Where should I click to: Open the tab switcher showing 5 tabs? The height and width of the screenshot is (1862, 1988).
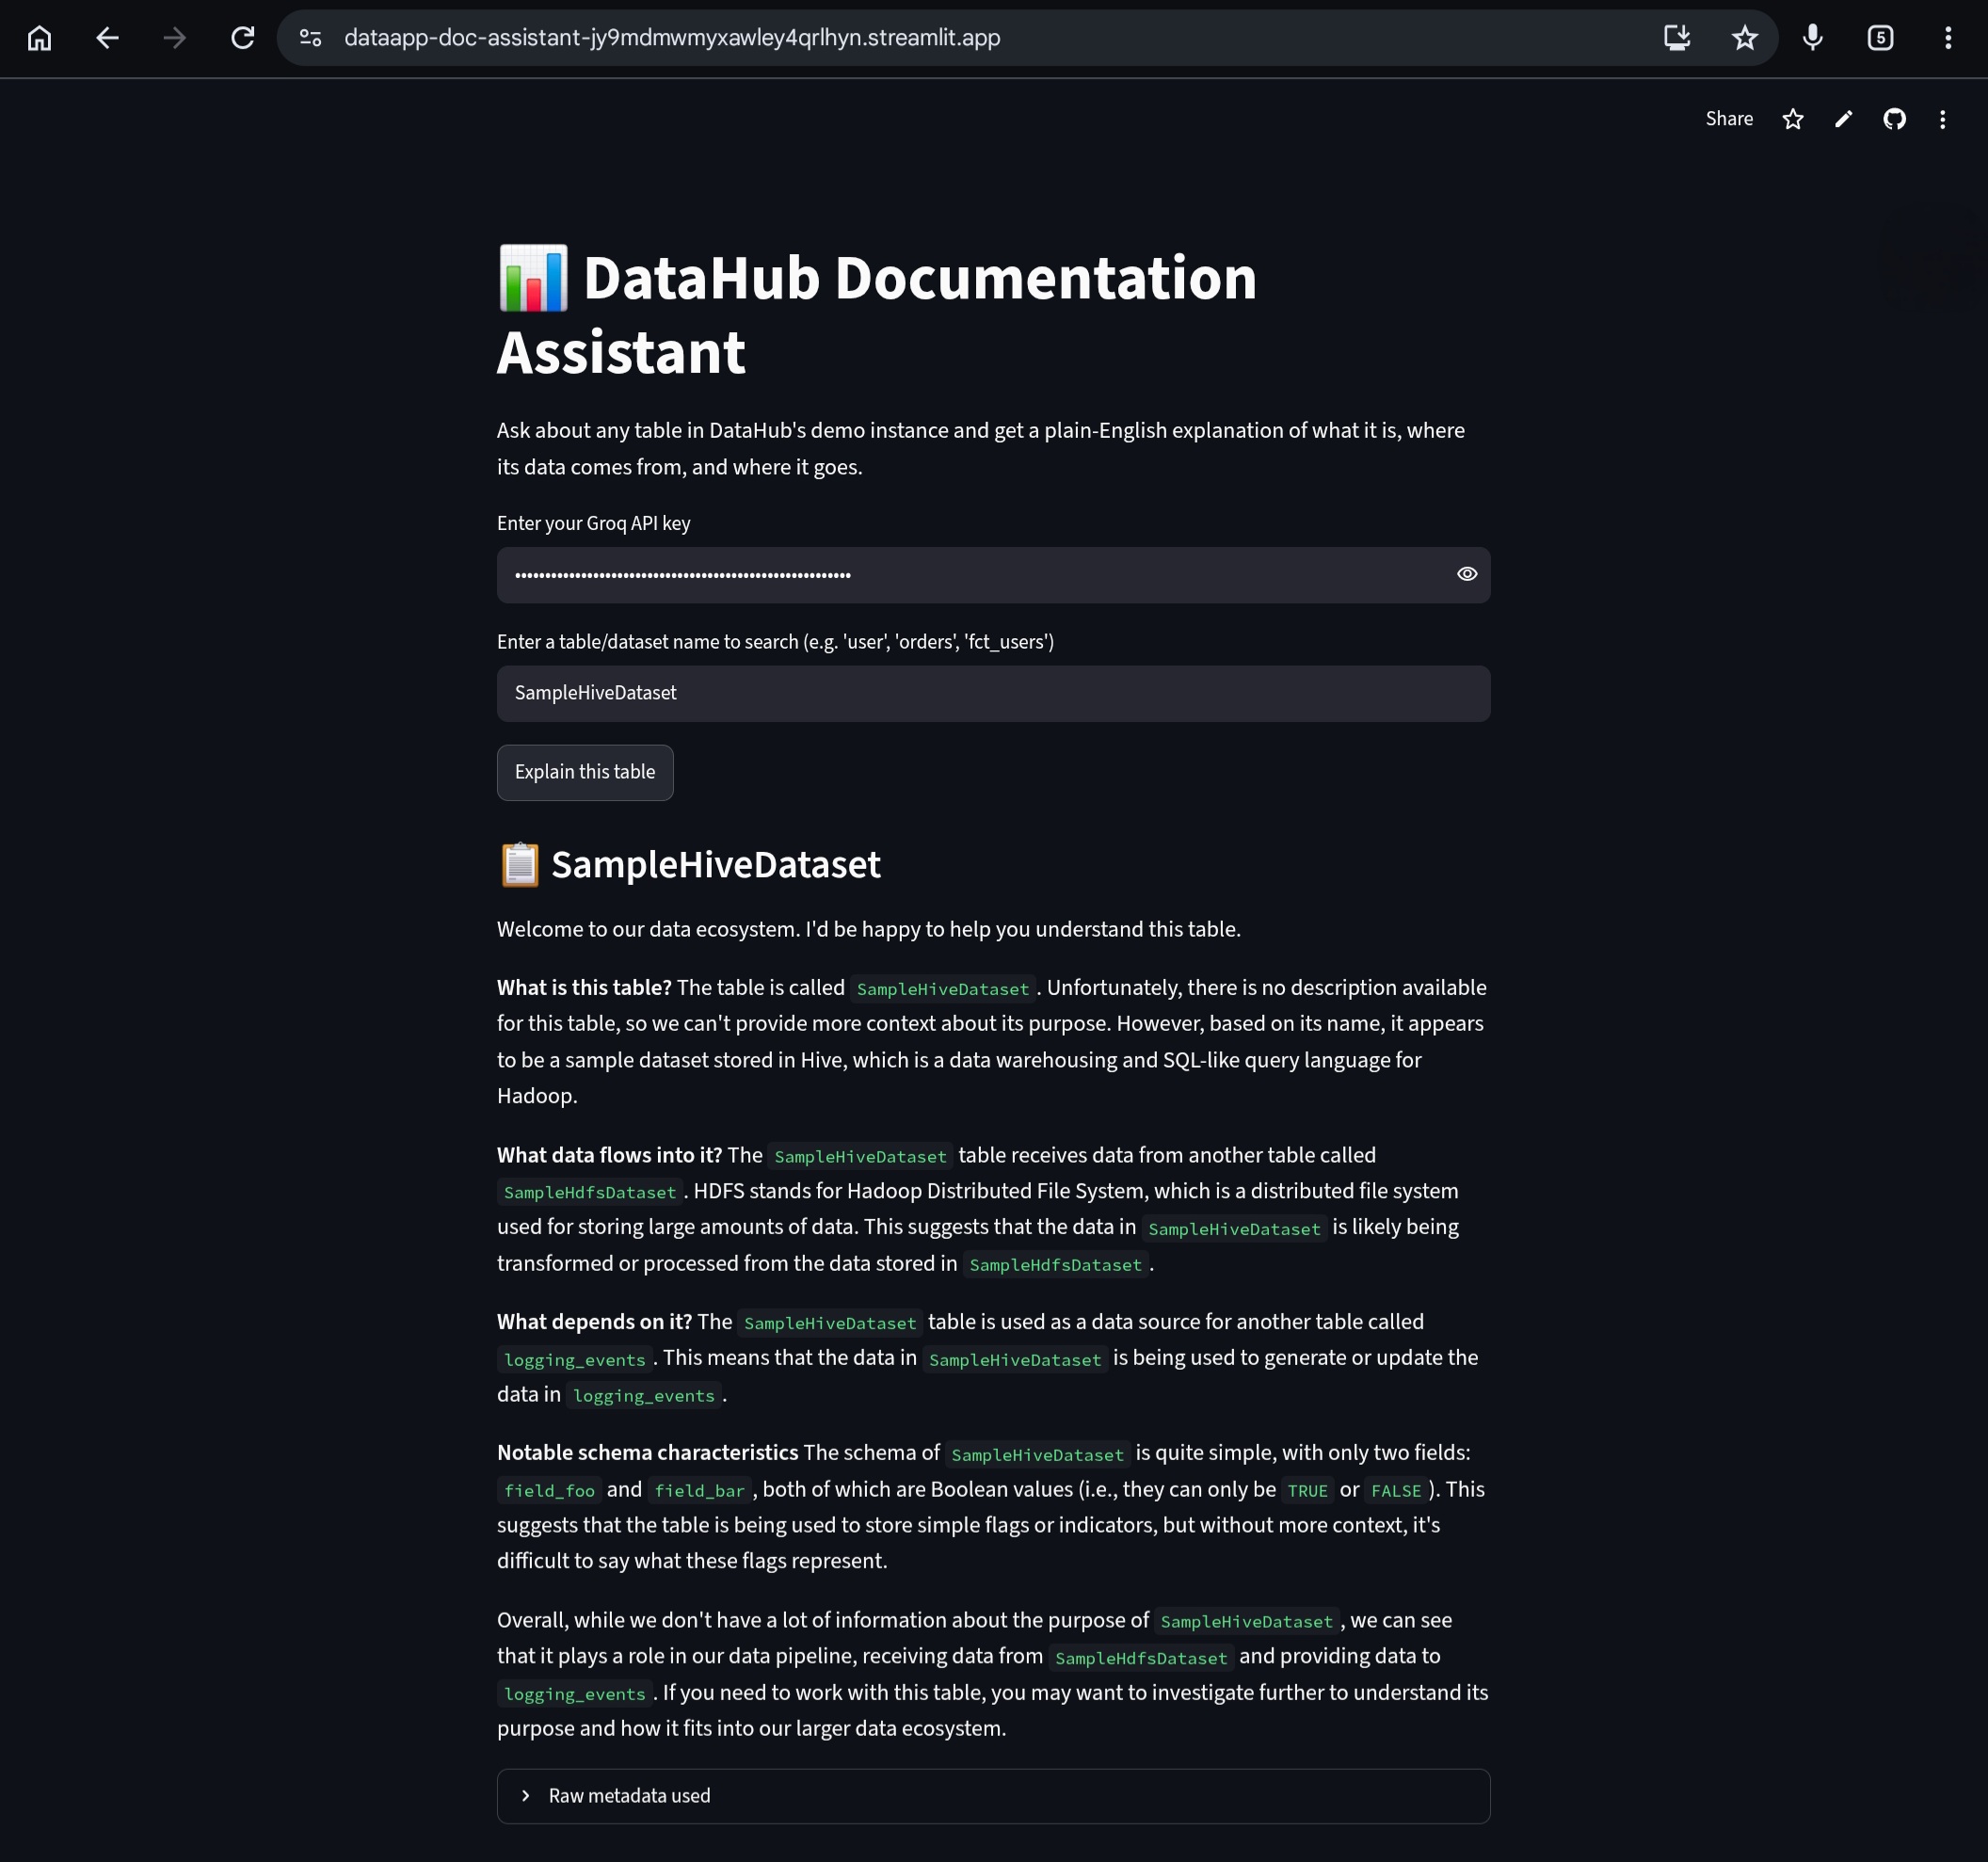pos(1881,38)
